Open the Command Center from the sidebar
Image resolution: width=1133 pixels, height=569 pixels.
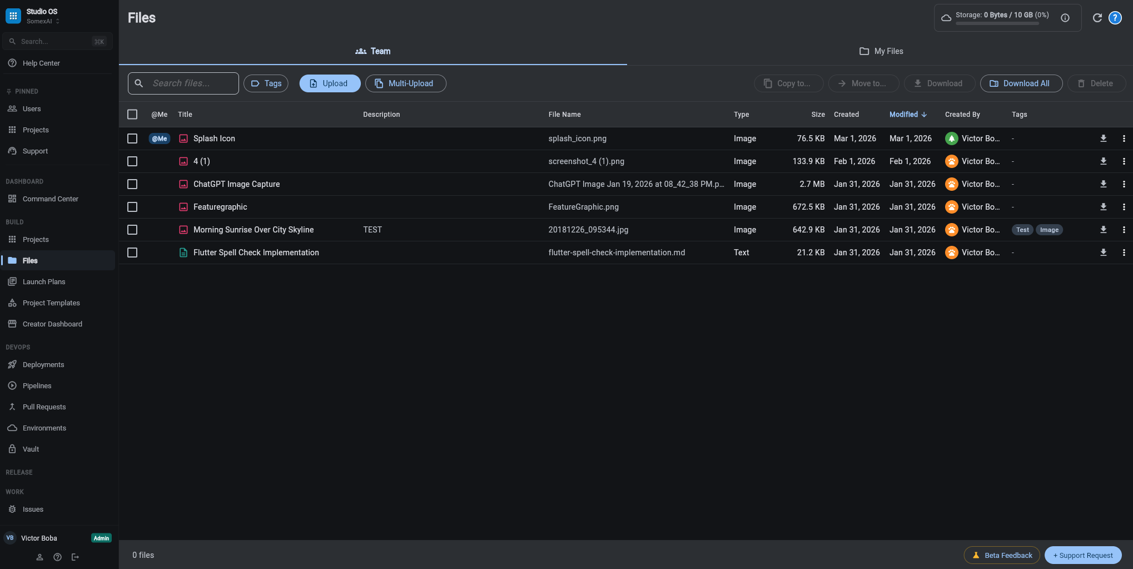click(x=50, y=199)
